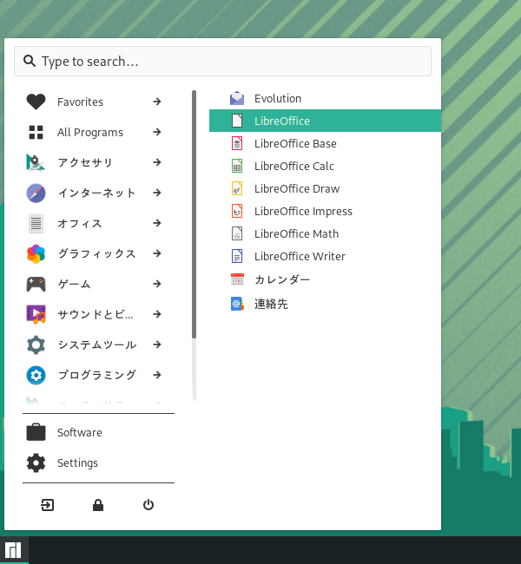521x564 pixels.
Task: Click the プログラミング blue cog icon
Action: point(36,376)
